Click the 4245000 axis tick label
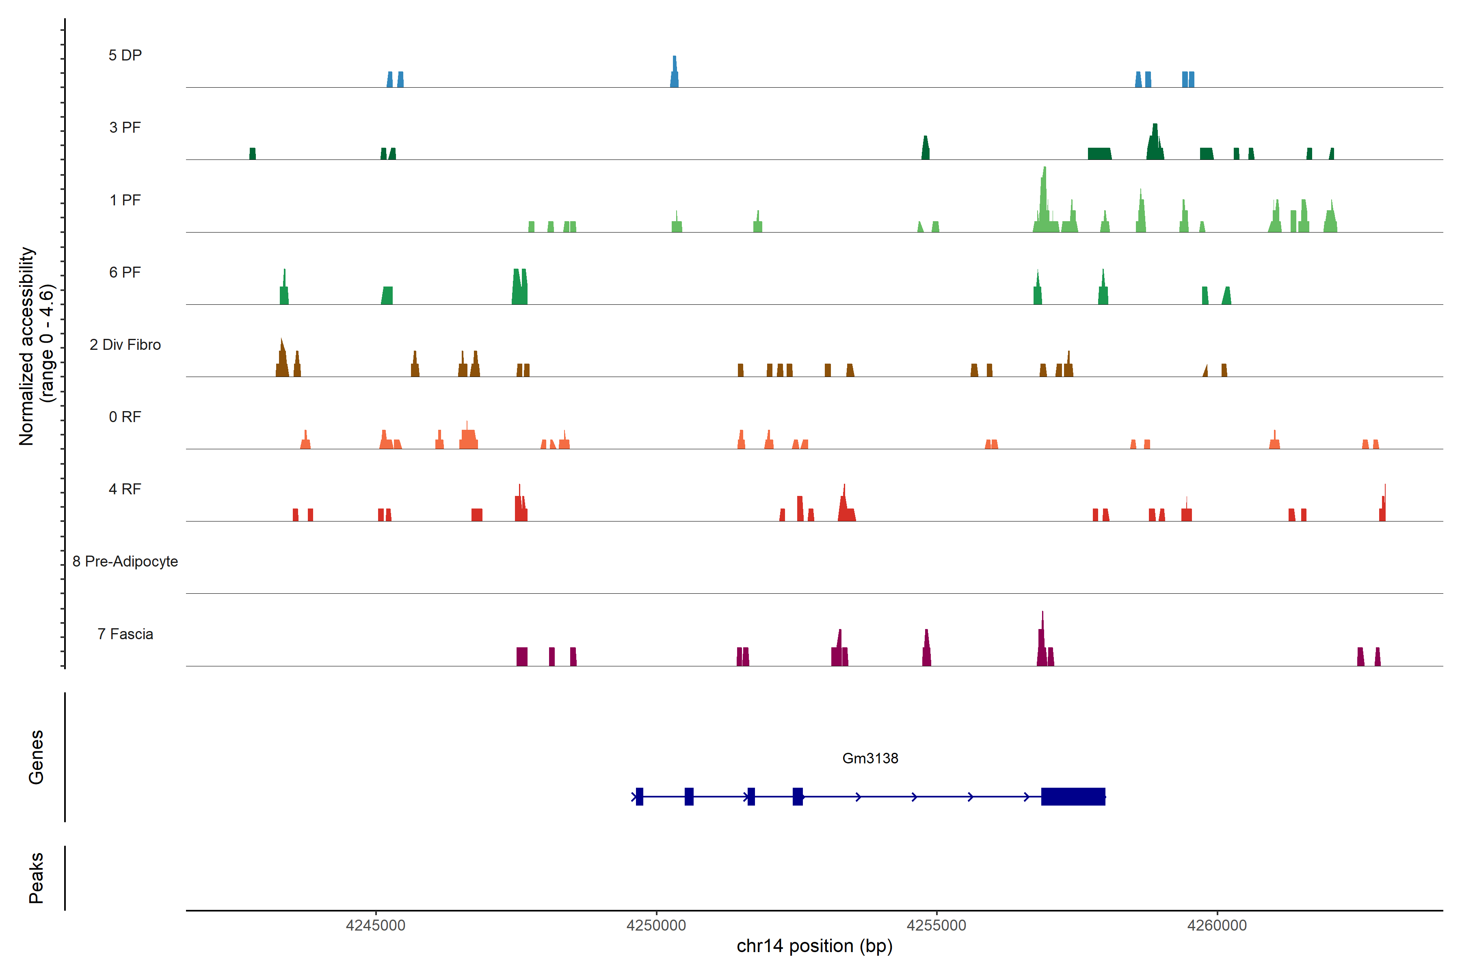Screen dimensions: 1462x974 pos(375,925)
